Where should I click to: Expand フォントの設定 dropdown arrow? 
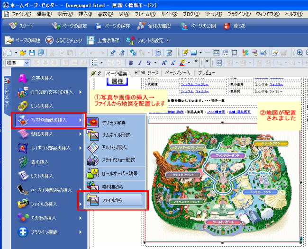pos(168,41)
